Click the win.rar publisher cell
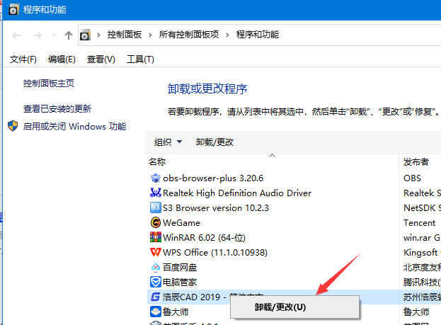Image resolution: width=441 pixels, height=325 pixels. pos(422,238)
